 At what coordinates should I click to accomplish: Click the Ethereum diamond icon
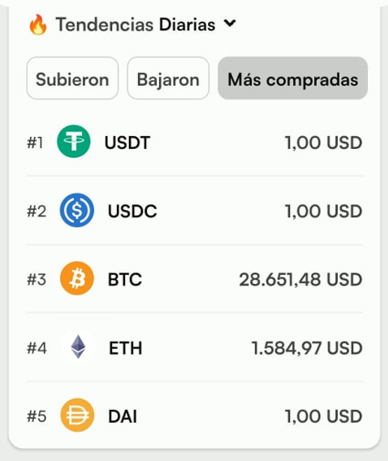pos(79,347)
